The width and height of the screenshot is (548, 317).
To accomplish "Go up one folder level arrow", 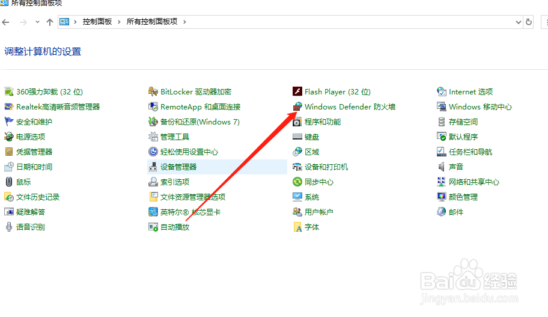I will pos(50,22).
